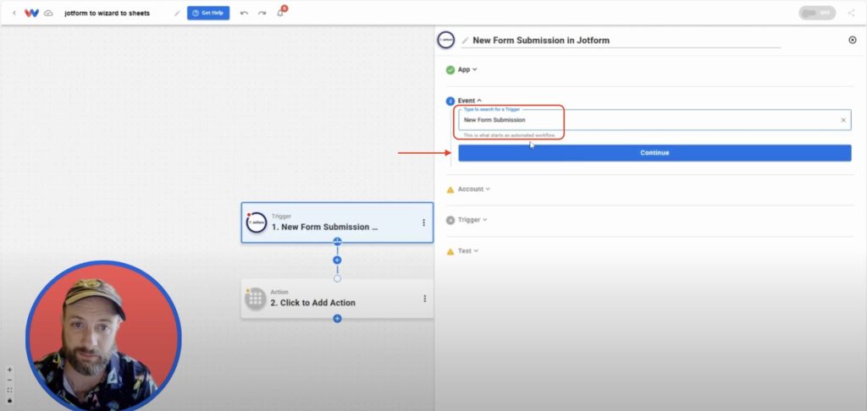The width and height of the screenshot is (867, 411).
Task: Redo the last change
Action: coord(262,13)
